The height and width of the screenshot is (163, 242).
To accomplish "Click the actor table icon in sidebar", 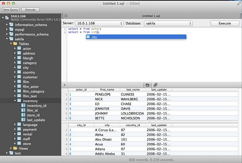I will point(19,49).
